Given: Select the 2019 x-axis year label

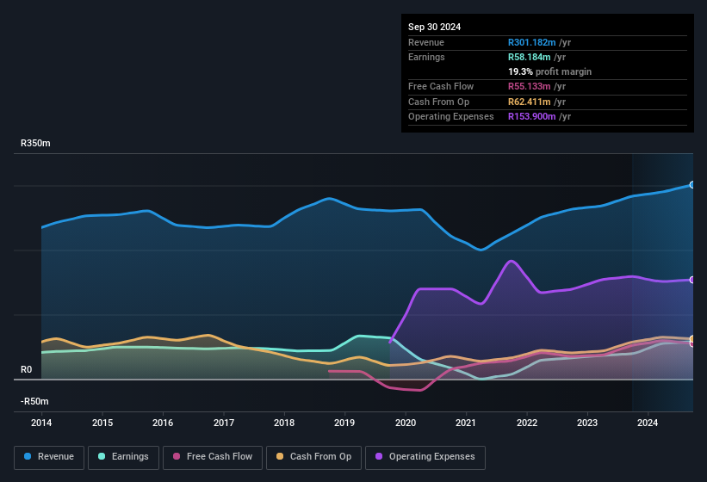Looking at the screenshot, I should (344, 423).
